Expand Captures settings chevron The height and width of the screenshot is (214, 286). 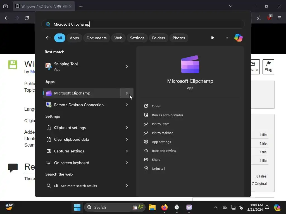(x=127, y=151)
